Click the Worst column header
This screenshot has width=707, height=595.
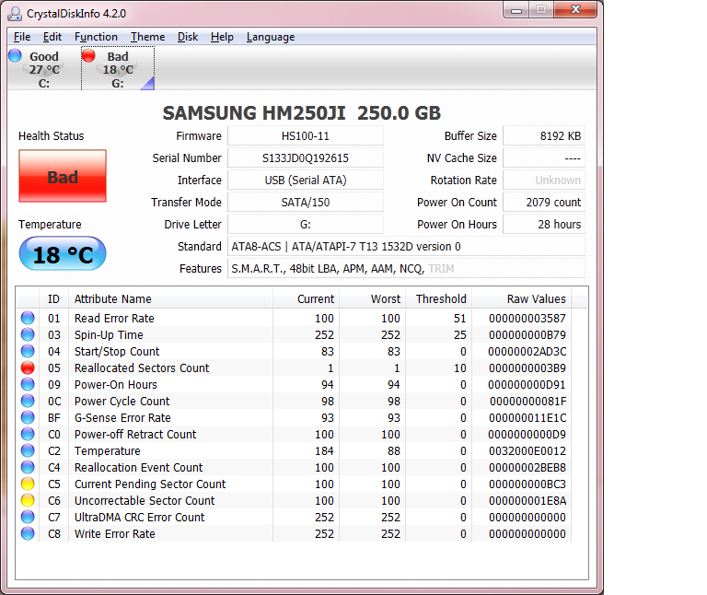[373, 298]
